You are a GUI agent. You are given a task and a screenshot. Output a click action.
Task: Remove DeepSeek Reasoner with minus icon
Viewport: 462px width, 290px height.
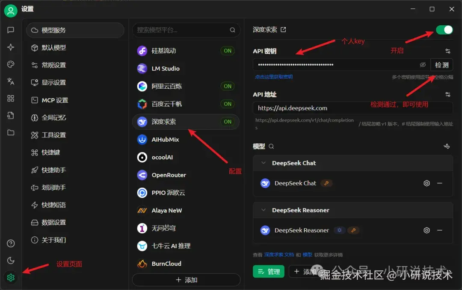440,230
